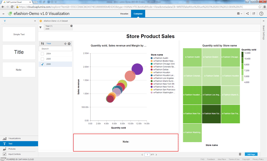This screenshot has height=161, width=267.
Task: Reload the page with refresh icon
Action: pos(12,7)
